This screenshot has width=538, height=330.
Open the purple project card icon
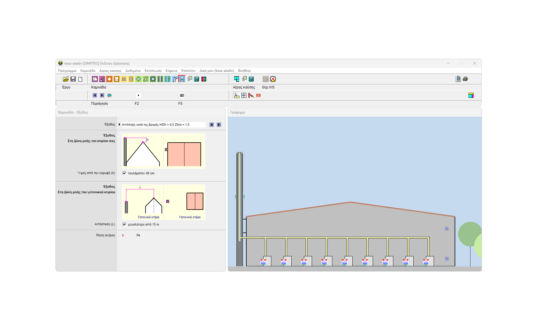pyautogui.click(x=95, y=79)
